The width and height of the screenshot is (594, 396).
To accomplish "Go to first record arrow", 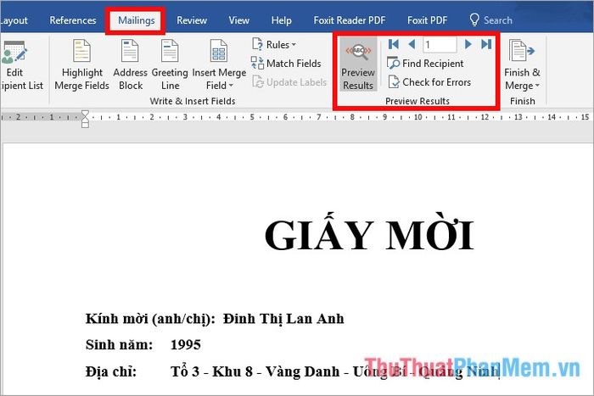I will [x=394, y=44].
